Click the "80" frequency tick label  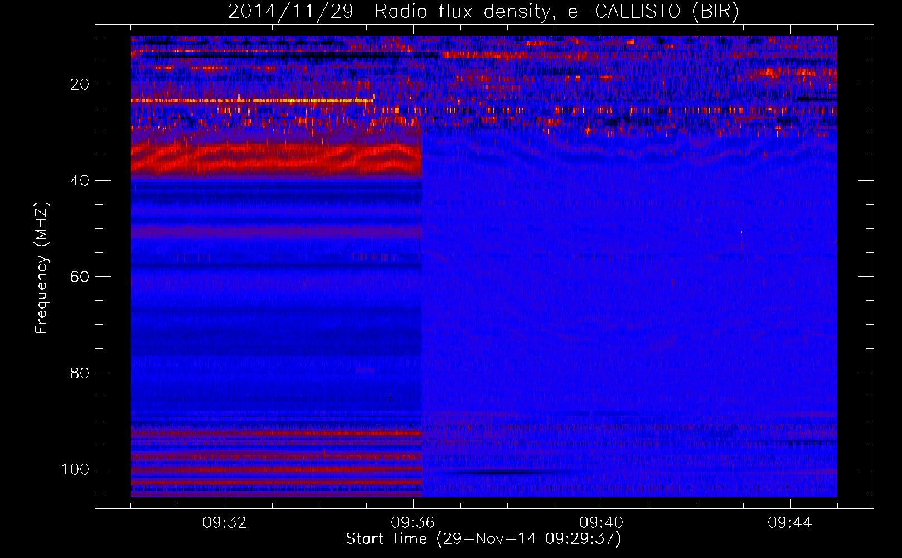click(x=80, y=373)
